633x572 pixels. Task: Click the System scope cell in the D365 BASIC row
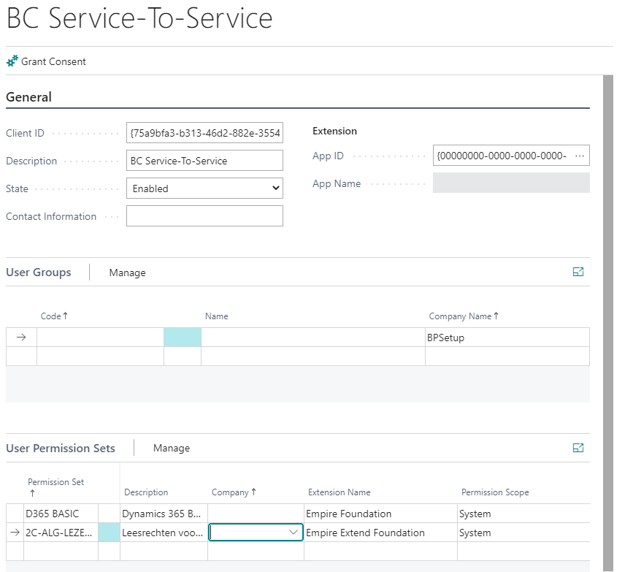[523, 514]
